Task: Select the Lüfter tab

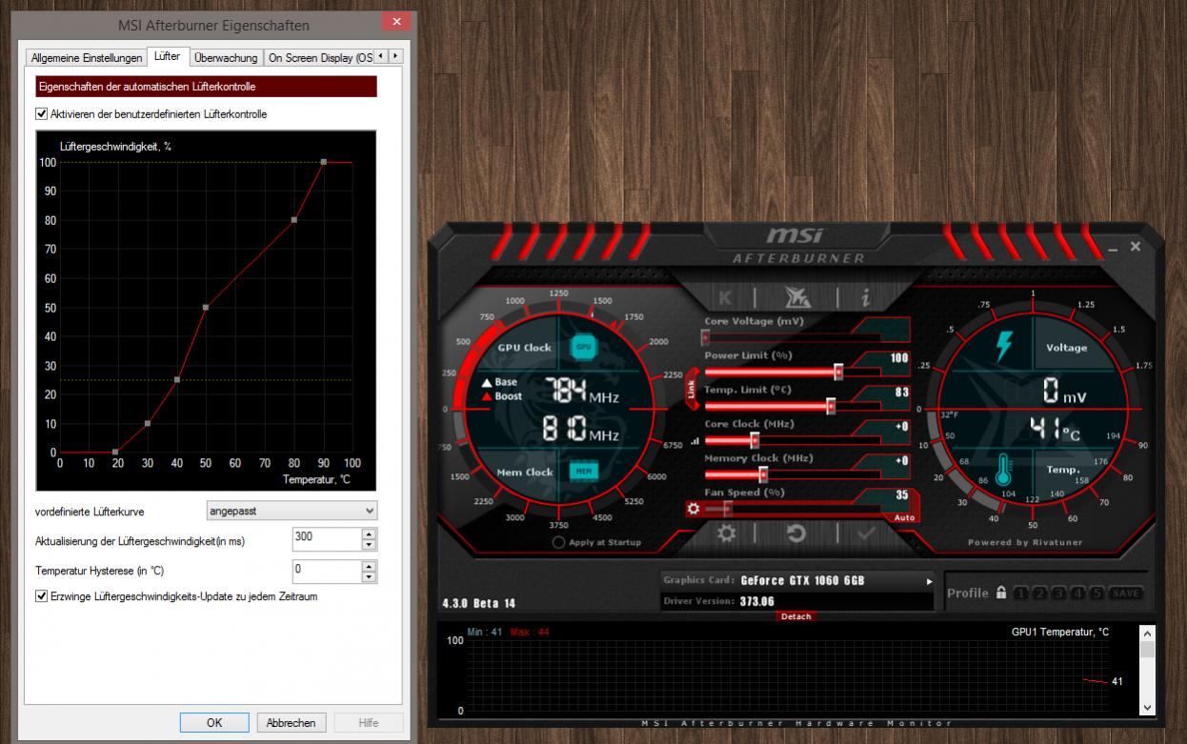Action: click(168, 56)
